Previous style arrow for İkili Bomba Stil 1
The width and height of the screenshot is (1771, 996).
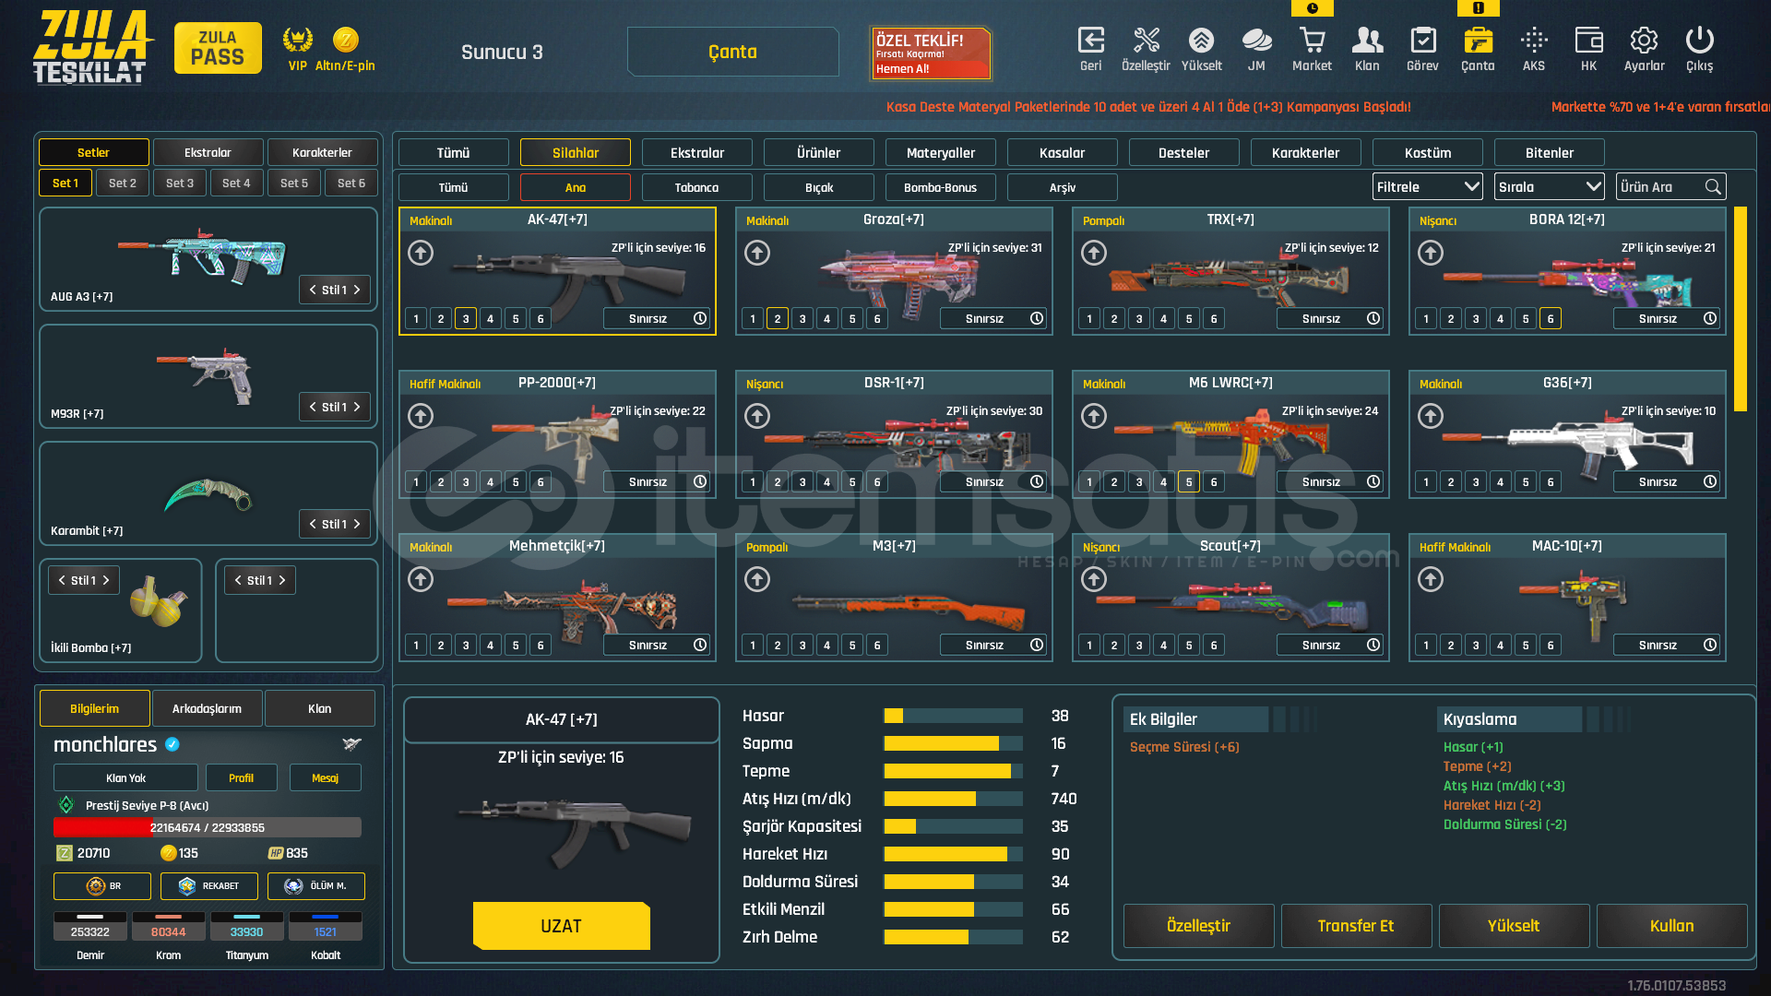point(62,580)
